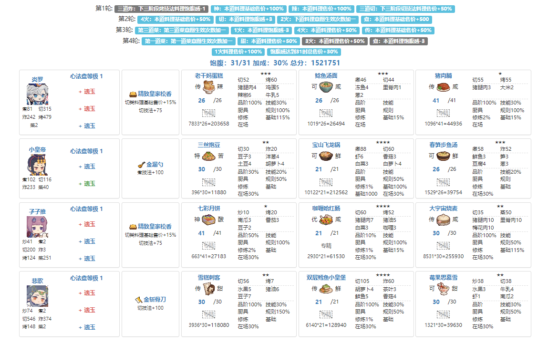Click the quantity 26 field for 鲶鱼汤面
This screenshot has height=345, width=548.
coord(319,101)
